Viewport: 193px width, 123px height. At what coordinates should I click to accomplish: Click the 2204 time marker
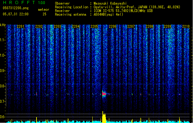(x=76, y=26)
